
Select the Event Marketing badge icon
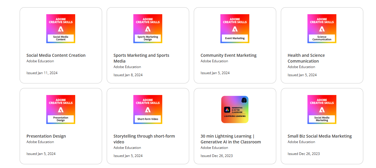pyautogui.click(x=235, y=29)
